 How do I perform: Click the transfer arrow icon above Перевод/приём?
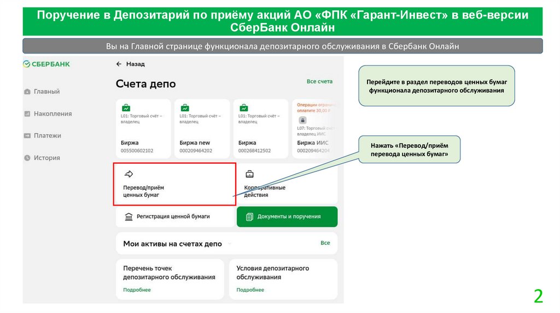(129, 174)
